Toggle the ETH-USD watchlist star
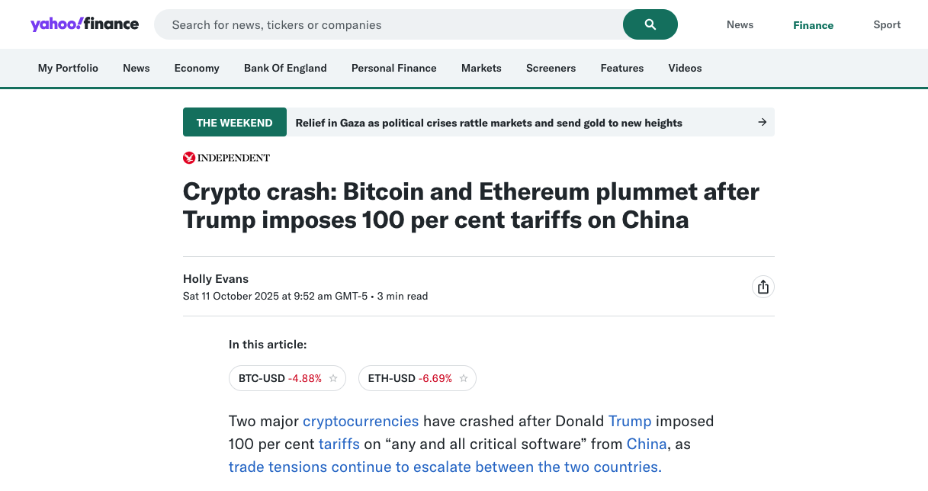The width and height of the screenshot is (928, 491). click(464, 378)
